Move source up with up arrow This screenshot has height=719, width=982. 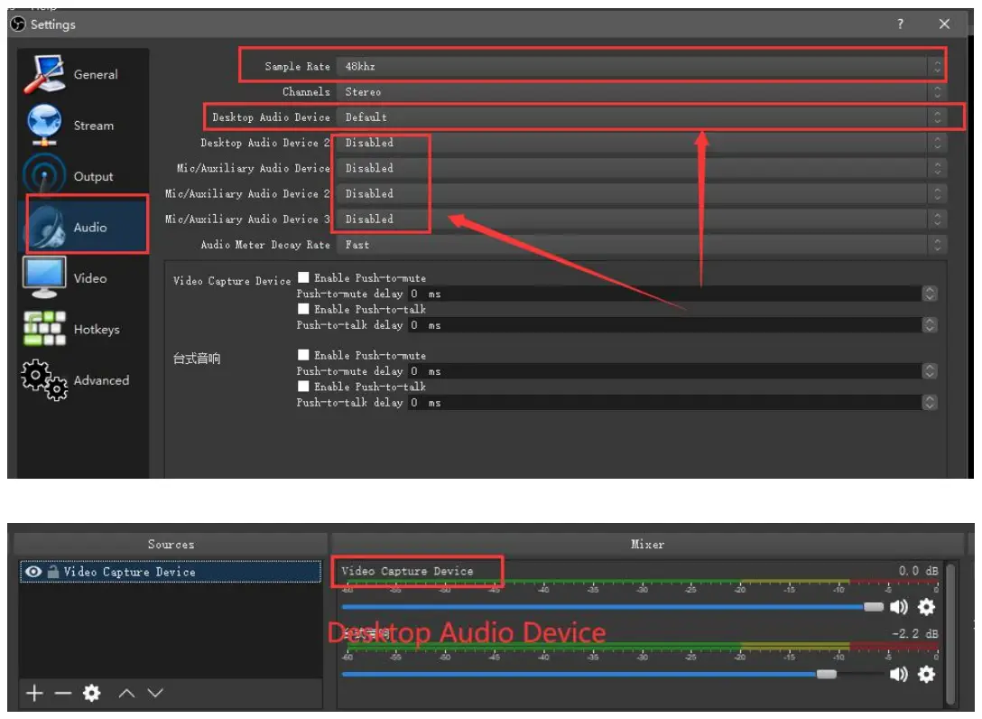[x=126, y=693]
